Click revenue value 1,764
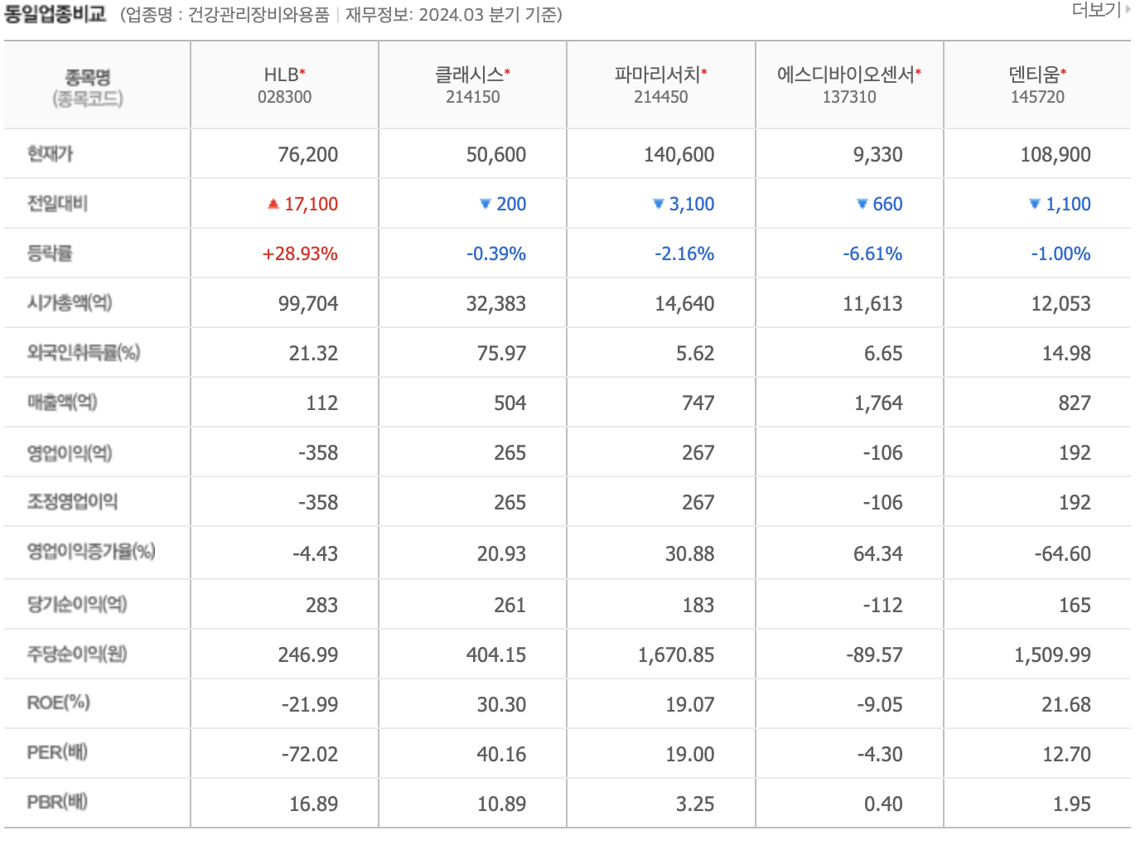Viewport: 1145px width, 845px height. coord(878,403)
